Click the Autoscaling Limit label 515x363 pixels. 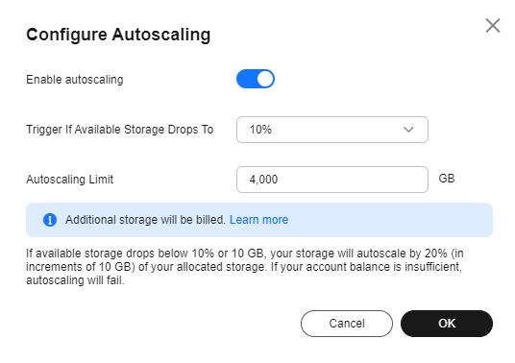(x=69, y=180)
